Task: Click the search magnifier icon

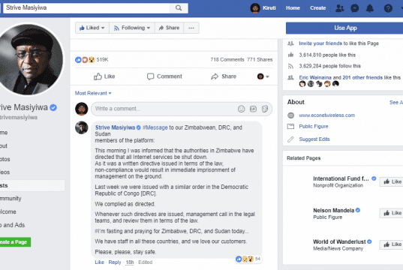Action: coord(179,8)
